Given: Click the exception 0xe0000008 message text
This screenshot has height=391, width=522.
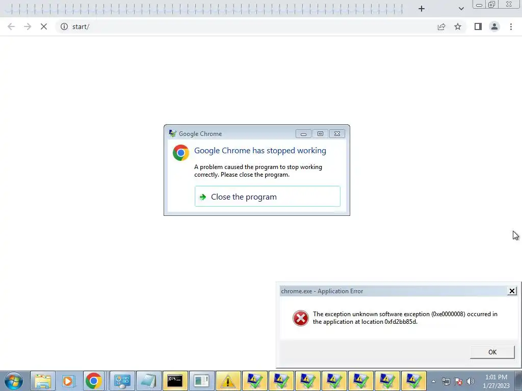Looking at the screenshot, I should [x=405, y=318].
